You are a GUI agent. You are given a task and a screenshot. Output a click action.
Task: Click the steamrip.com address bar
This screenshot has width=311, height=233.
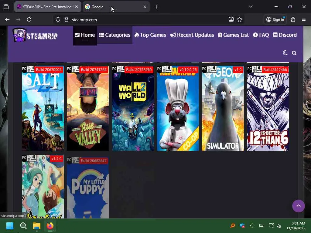(149, 20)
